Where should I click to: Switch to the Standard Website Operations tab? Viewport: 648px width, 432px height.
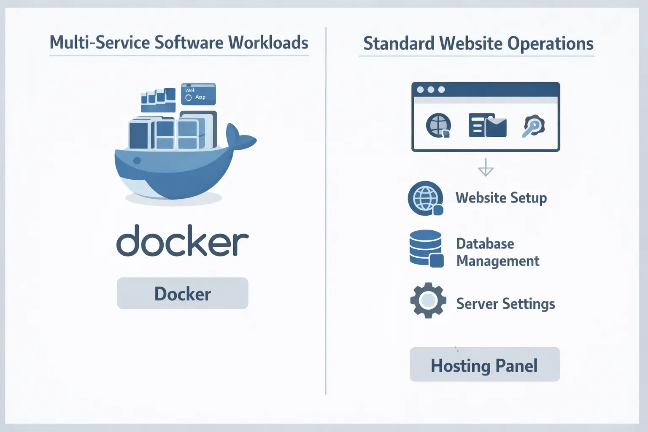coord(478,43)
